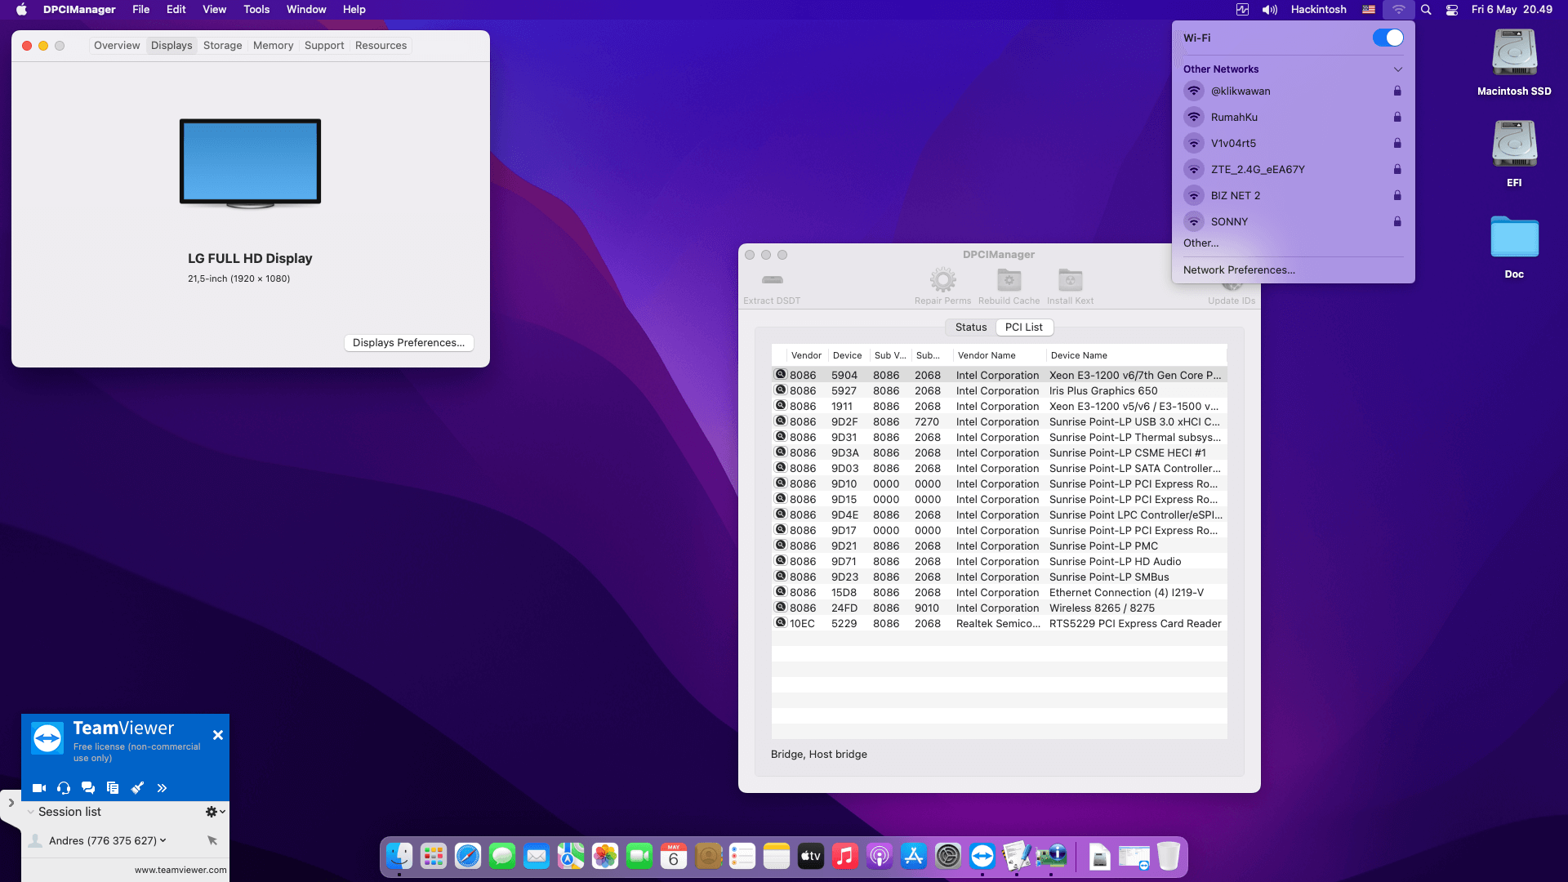Open the TeamViewer file transfer icon
The height and width of the screenshot is (882, 1568).
[x=113, y=788]
